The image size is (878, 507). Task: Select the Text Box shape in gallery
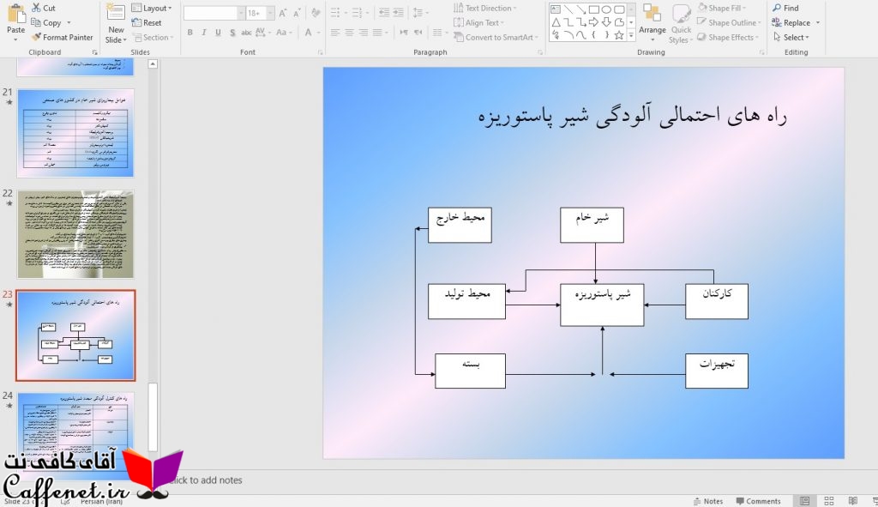[x=556, y=9]
